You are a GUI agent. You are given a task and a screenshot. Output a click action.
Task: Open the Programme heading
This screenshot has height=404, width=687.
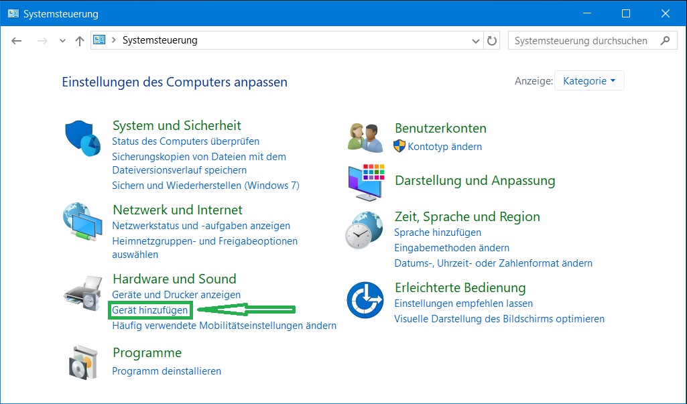coord(147,352)
